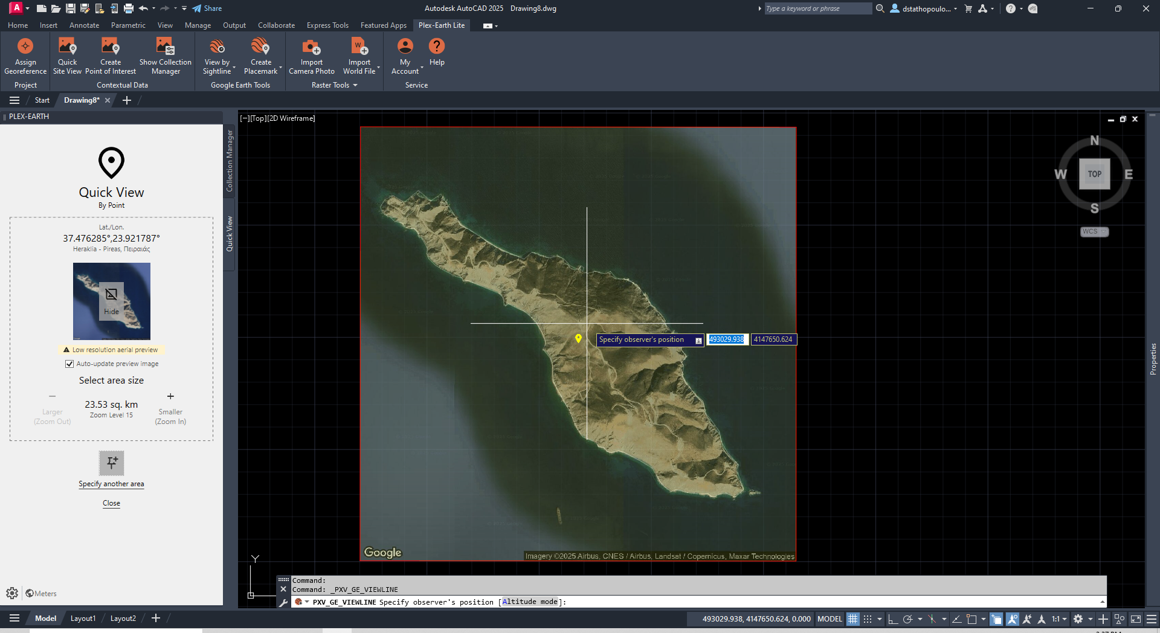1160x633 pixels.
Task: Toggle Auto-update preview image checkbox
Action: tap(69, 364)
